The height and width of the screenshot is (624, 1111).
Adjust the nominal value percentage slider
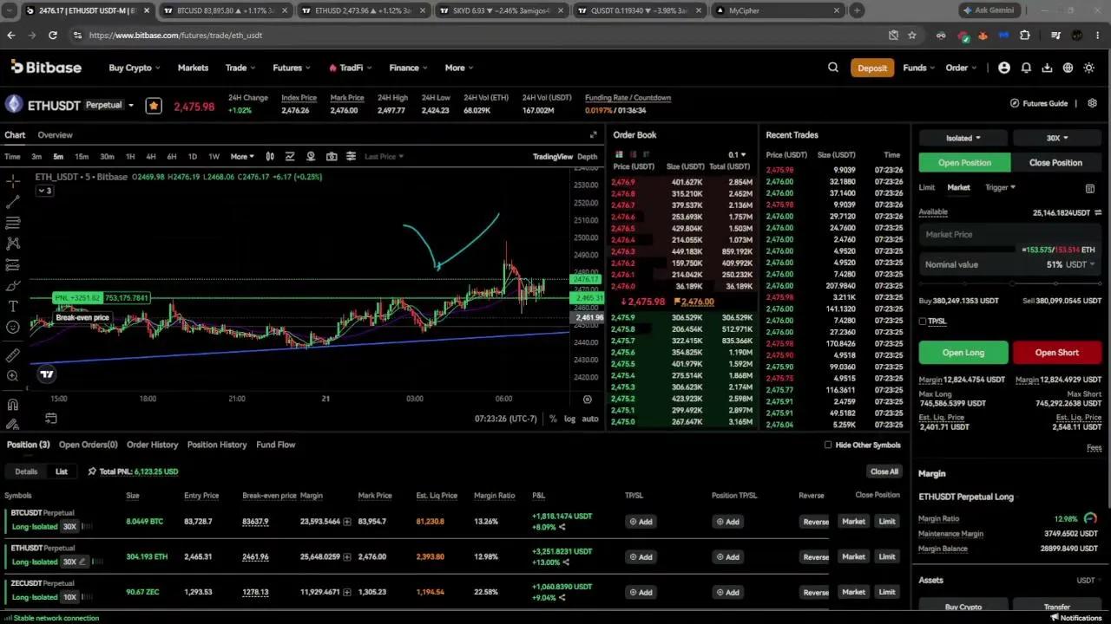pos(1011,283)
